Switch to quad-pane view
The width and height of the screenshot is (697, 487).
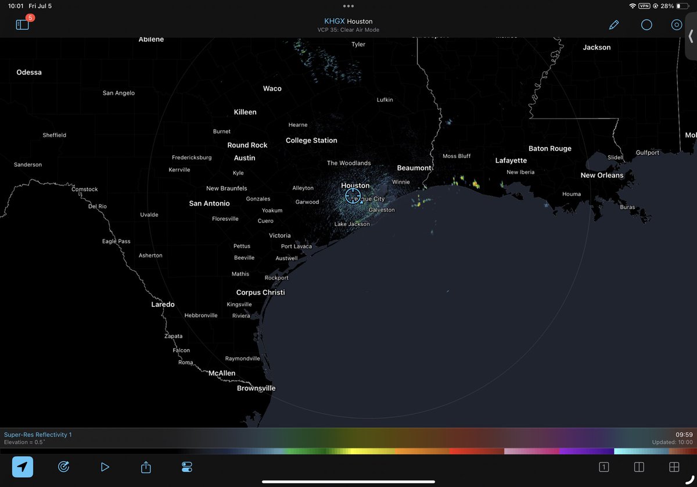[x=674, y=467]
